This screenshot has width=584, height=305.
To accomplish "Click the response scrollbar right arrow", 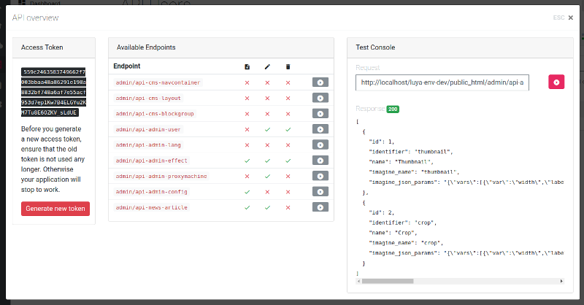I will click(x=561, y=281).
